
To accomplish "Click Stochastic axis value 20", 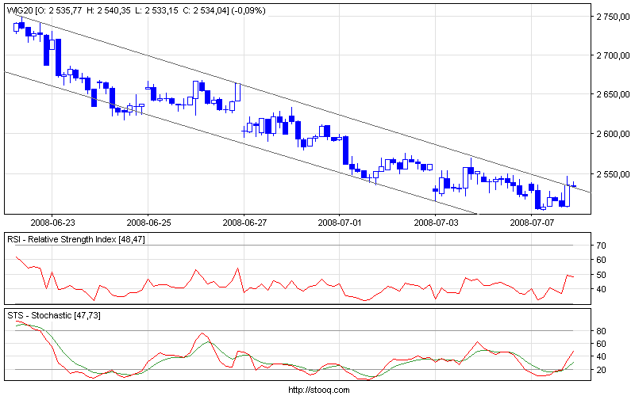I will [x=601, y=370].
